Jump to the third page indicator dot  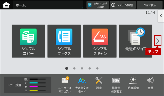pos(82,69)
